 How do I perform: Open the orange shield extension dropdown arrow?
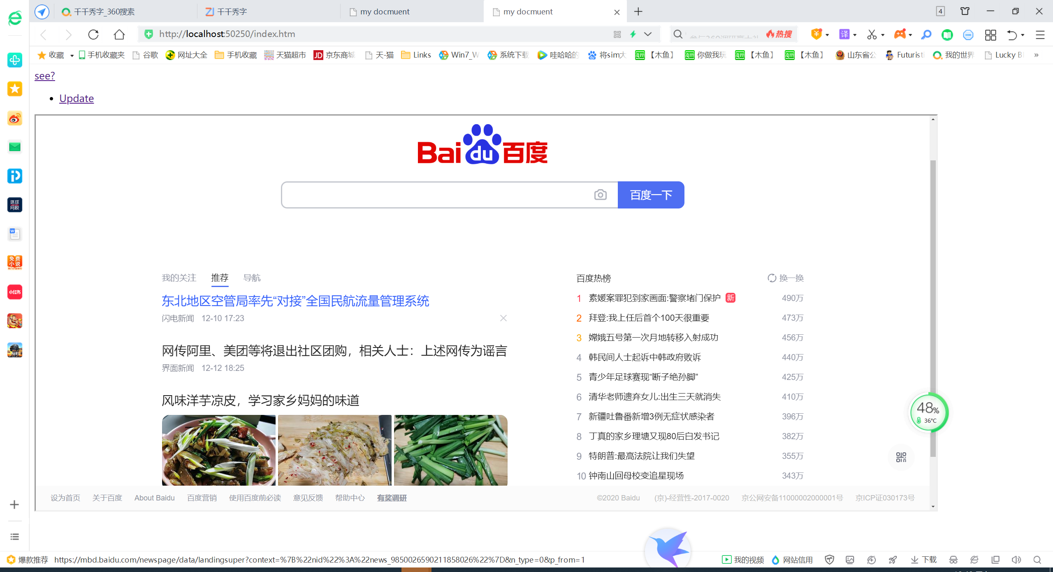click(827, 35)
